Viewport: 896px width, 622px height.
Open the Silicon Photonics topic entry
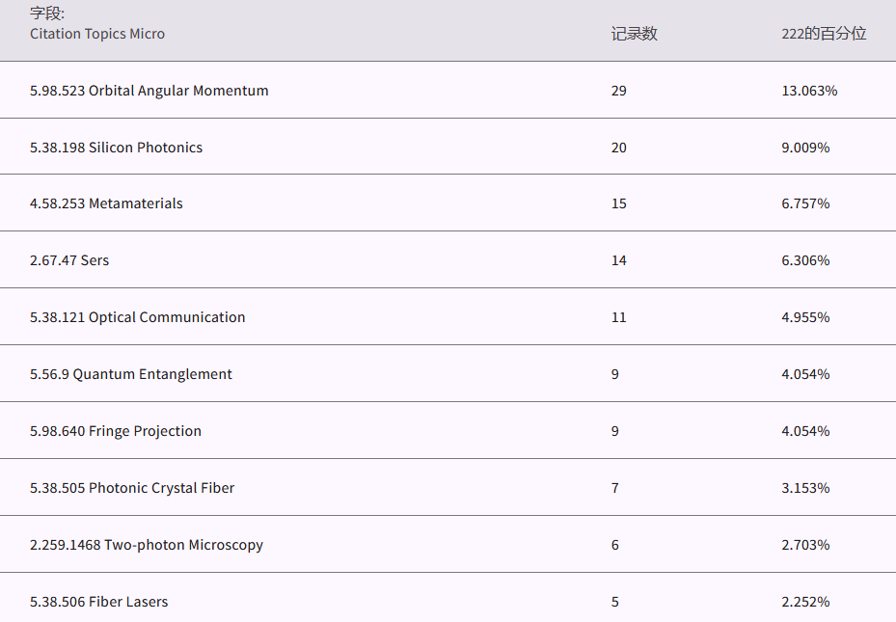[117, 148]
